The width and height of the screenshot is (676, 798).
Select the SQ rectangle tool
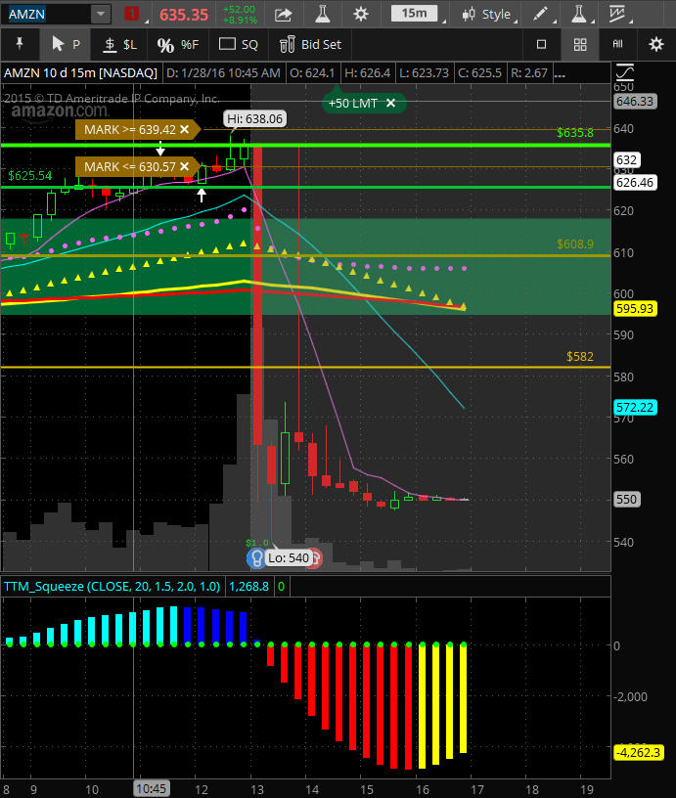tap(239, 44)
